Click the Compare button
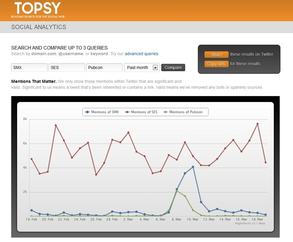Screen dimensions: 293x242 [x=173, y=68]
